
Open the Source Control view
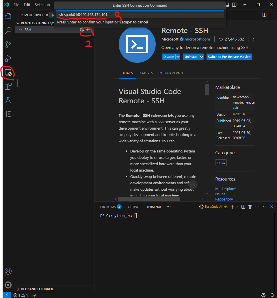point(8,45)
